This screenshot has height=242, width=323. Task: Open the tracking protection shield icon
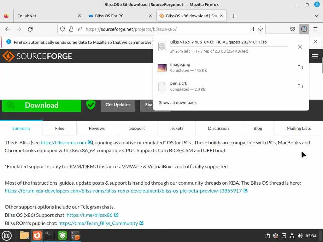(62, 29)
